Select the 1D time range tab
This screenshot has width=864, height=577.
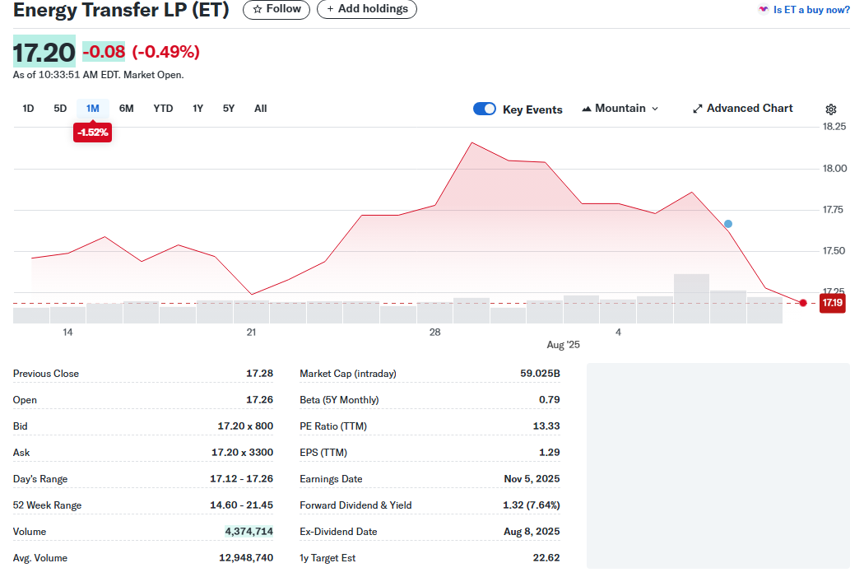point(28,109)
